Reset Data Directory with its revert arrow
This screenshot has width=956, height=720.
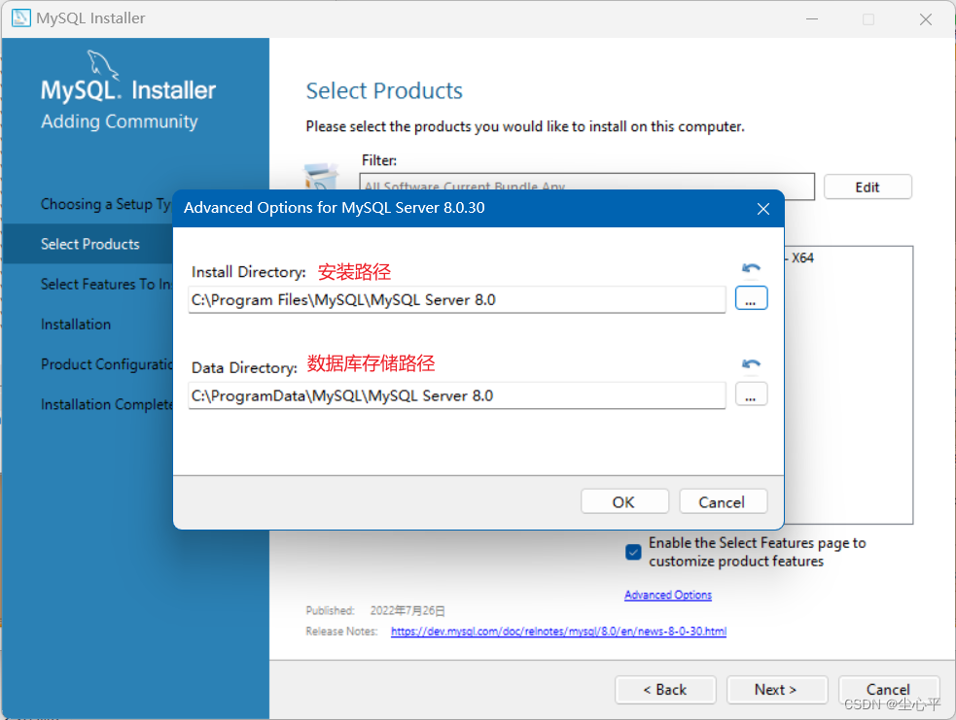pyautogui.click(x=751, y=363)
